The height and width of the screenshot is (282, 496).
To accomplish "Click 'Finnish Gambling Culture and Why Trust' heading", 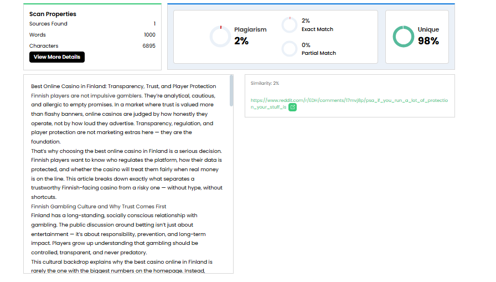I will (x=99, y=206).
